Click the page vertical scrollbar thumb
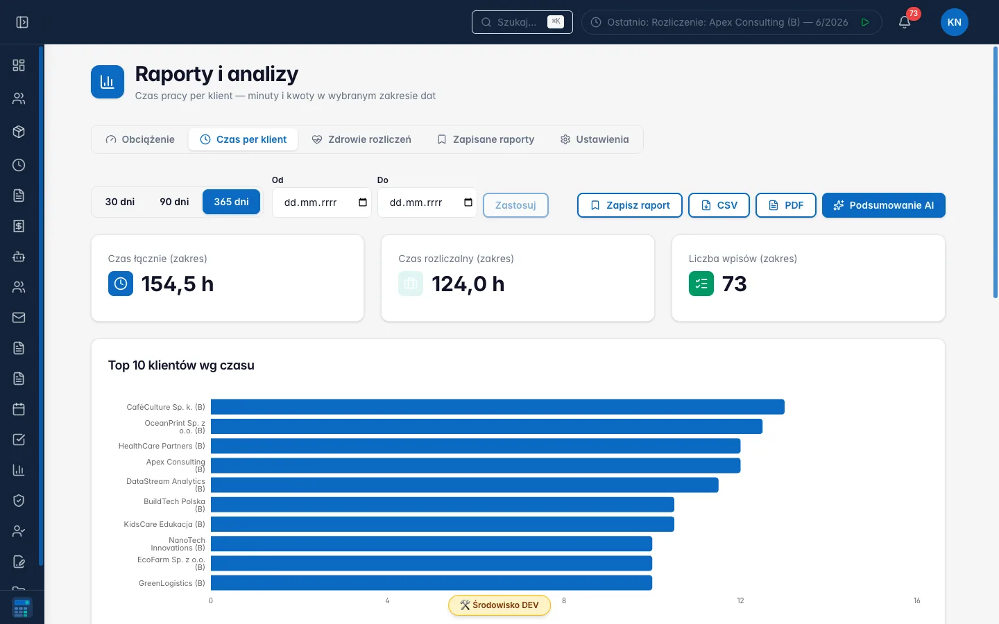This screenshot has height=624, width=999. pyautogui.click(x=996, y=172)
